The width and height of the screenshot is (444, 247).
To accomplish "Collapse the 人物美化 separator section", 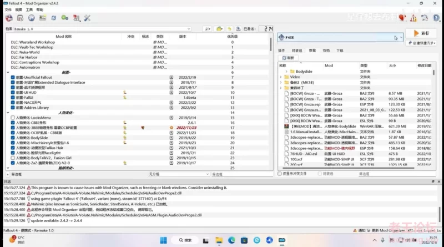I will coord(8,113).
